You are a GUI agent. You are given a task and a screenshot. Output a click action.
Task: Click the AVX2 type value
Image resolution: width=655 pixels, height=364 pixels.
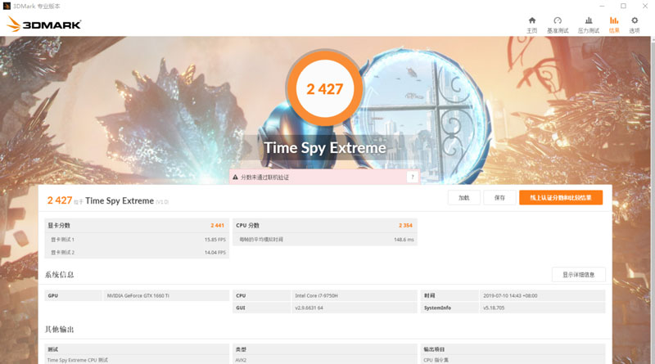coord(241,360)
